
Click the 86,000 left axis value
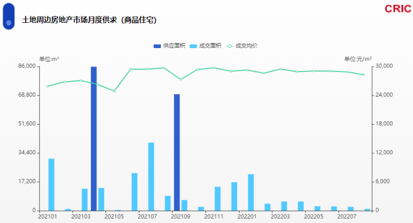pos(27,66)
